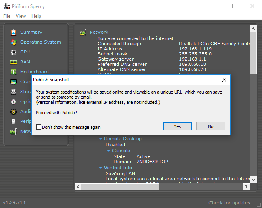The width and height of the screenshot is (262, 208).
Task: Click the Network card icon in sidebar
Action: click(x=13, y=132)
